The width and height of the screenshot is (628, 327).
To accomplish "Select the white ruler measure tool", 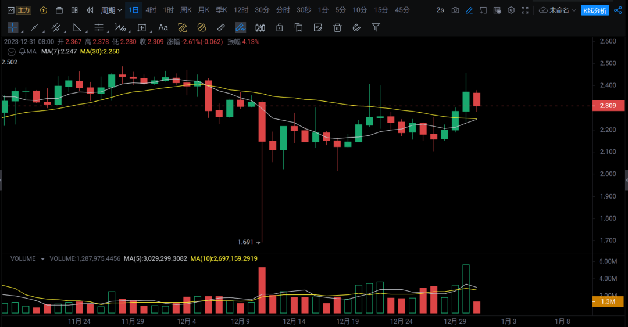I will pos(221,27).
